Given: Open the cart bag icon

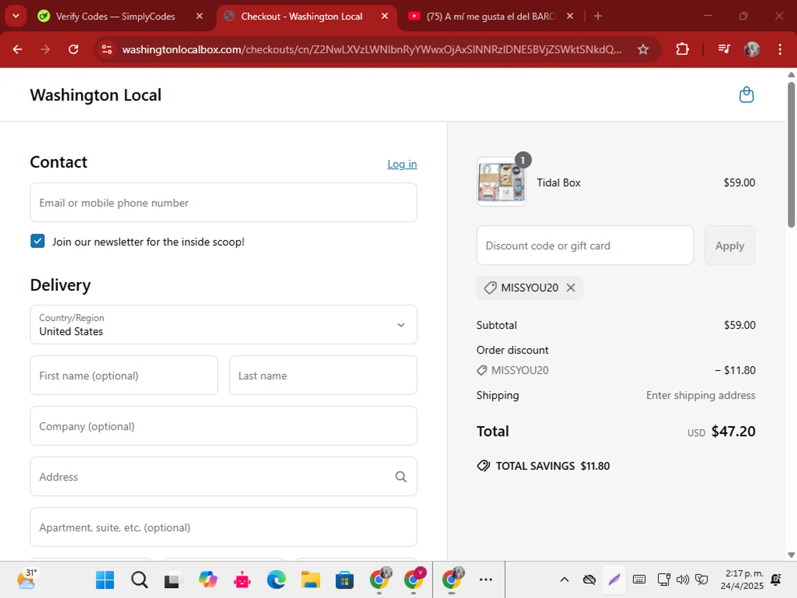Looking at the screenshot, I should 747,95.
